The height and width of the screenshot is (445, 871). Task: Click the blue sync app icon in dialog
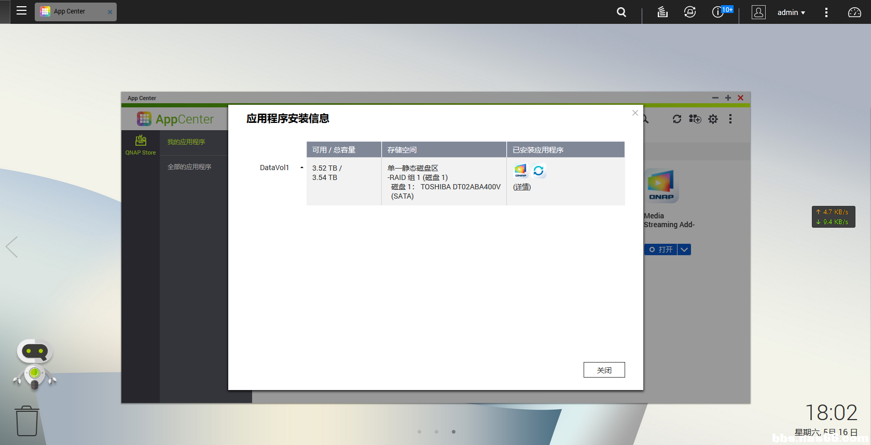[x=538, y=171]
